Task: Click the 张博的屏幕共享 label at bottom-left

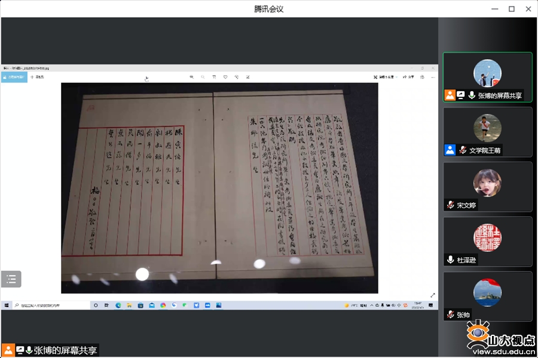Action: [65, 351]
